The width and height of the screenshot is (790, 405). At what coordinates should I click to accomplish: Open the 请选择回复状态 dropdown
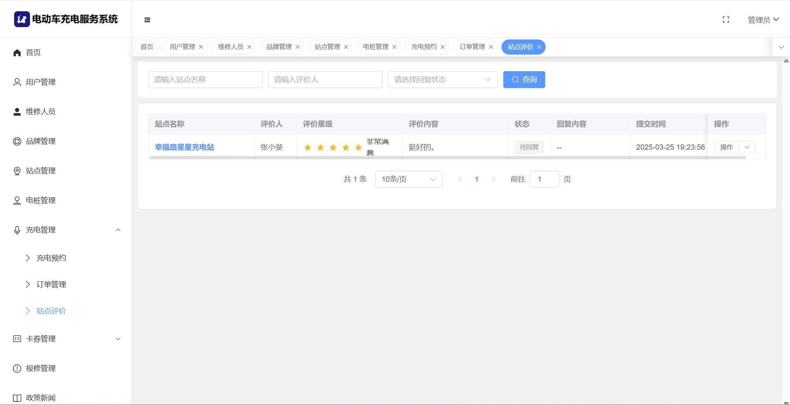[443, 80]
